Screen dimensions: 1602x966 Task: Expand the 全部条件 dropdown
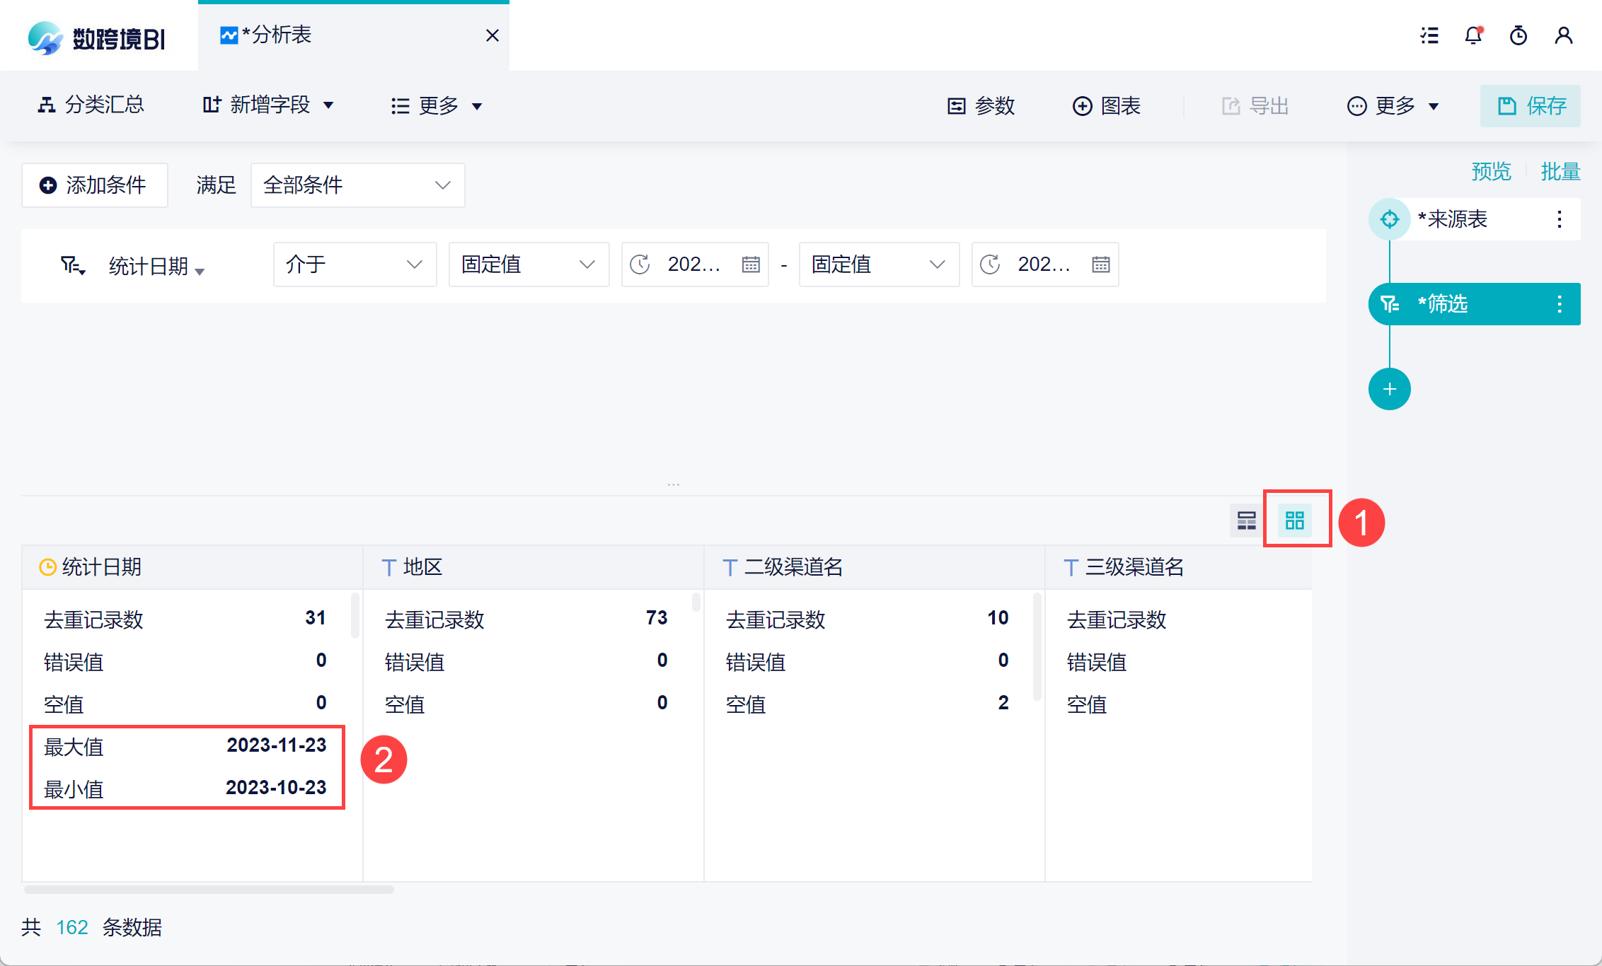[x=358, y=185]
